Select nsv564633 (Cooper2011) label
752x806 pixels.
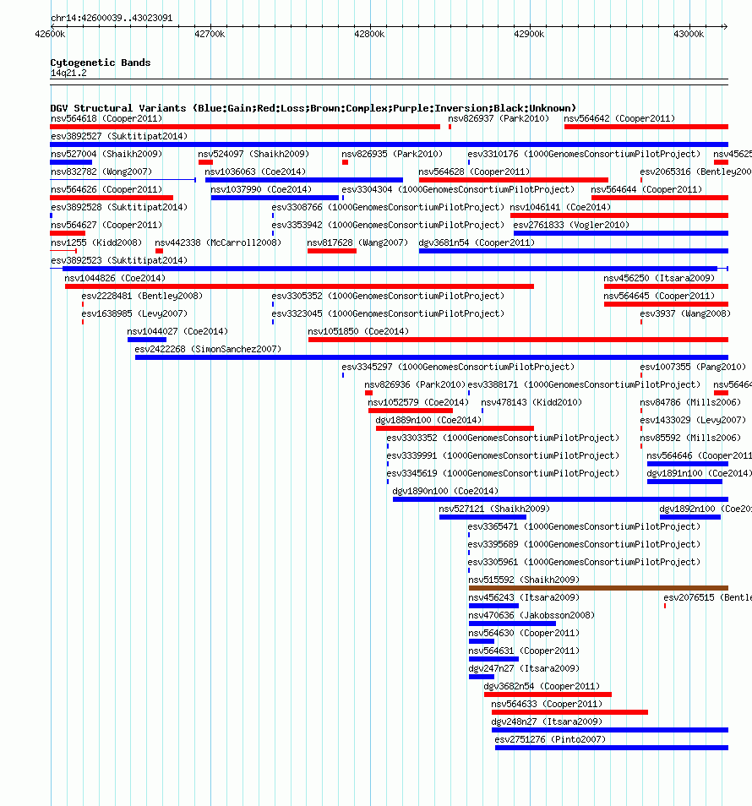(547, 705)
